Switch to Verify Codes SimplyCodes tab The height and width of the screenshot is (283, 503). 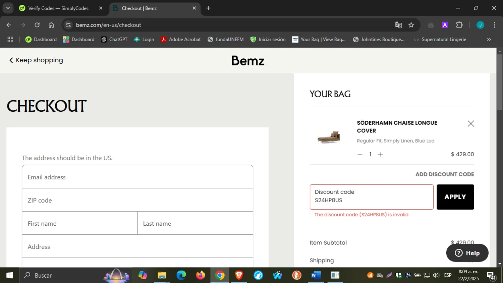pos(58,8)
